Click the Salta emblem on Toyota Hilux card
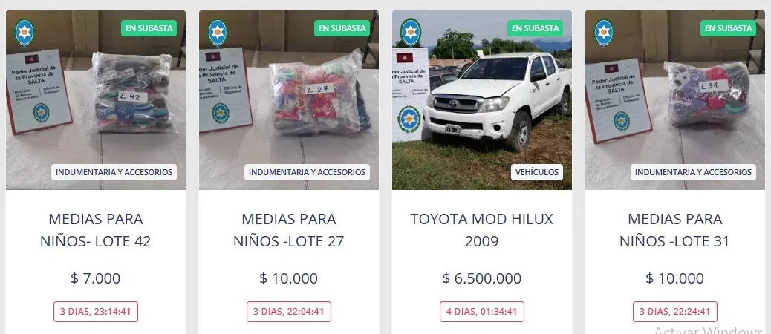 pyautogui.click(x=411, y=33)
